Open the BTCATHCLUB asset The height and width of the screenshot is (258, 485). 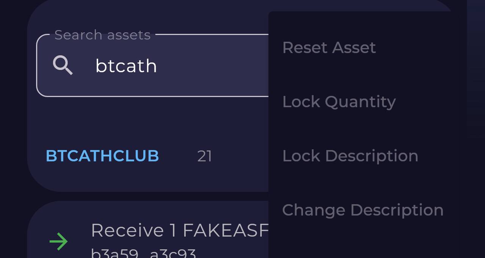point(102,156)
